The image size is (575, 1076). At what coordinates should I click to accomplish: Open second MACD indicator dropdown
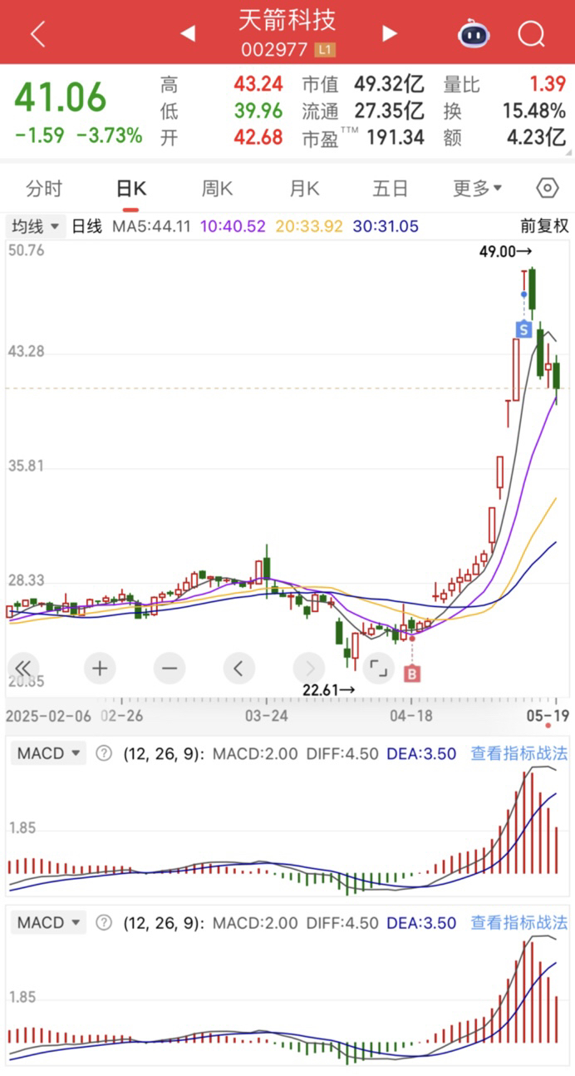tap(49, 922)
